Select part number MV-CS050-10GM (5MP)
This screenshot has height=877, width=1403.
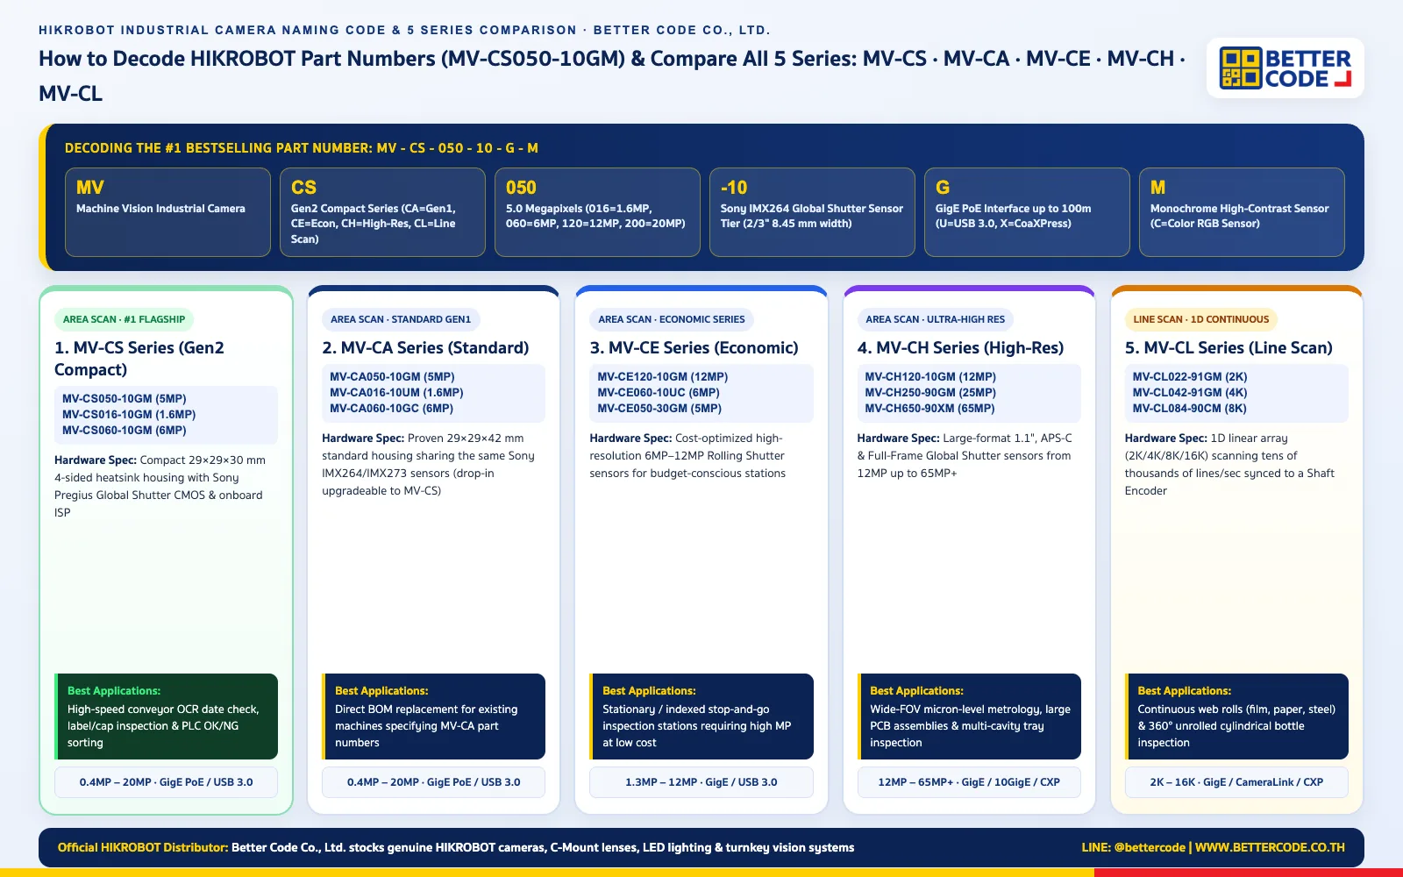[125, 398]
